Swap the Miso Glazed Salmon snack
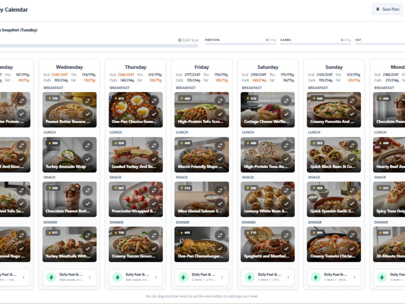The height and width of the screenshot is (304, 405). point(220,190)
